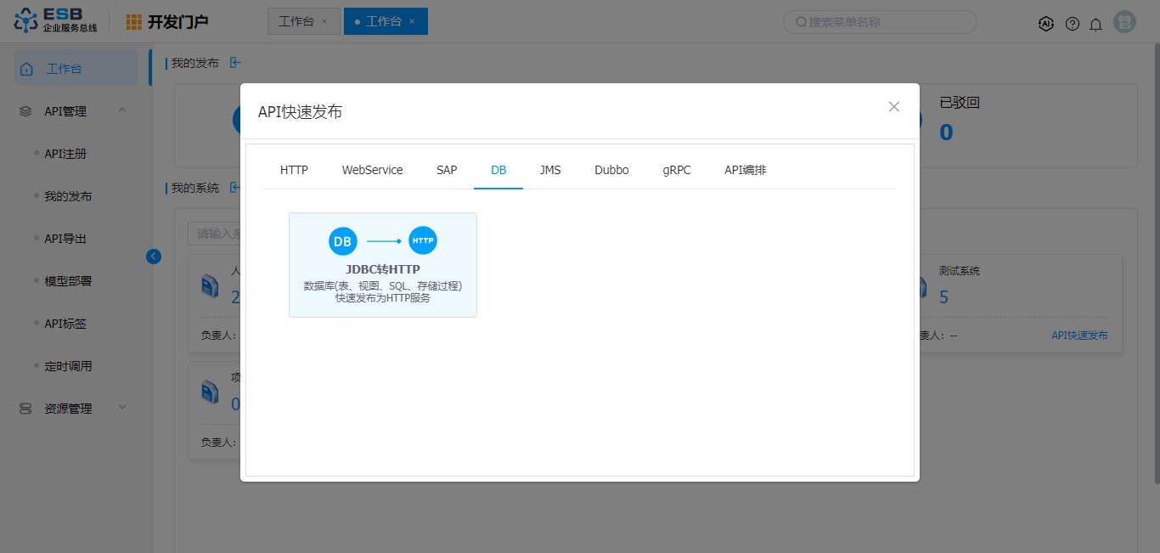The width and height of the screenshot is (1160, 553).
Task: Select the JMS tab
Action: coord(550,170)
